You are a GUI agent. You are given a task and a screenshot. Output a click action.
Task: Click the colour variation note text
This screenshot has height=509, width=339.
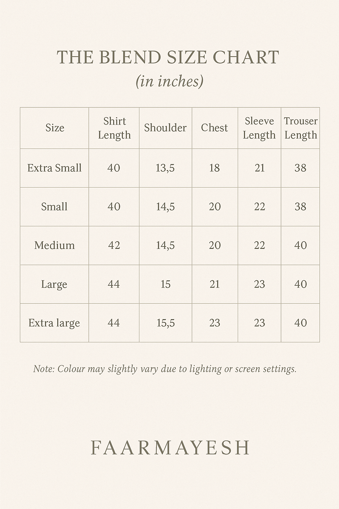tap(165, 369)
